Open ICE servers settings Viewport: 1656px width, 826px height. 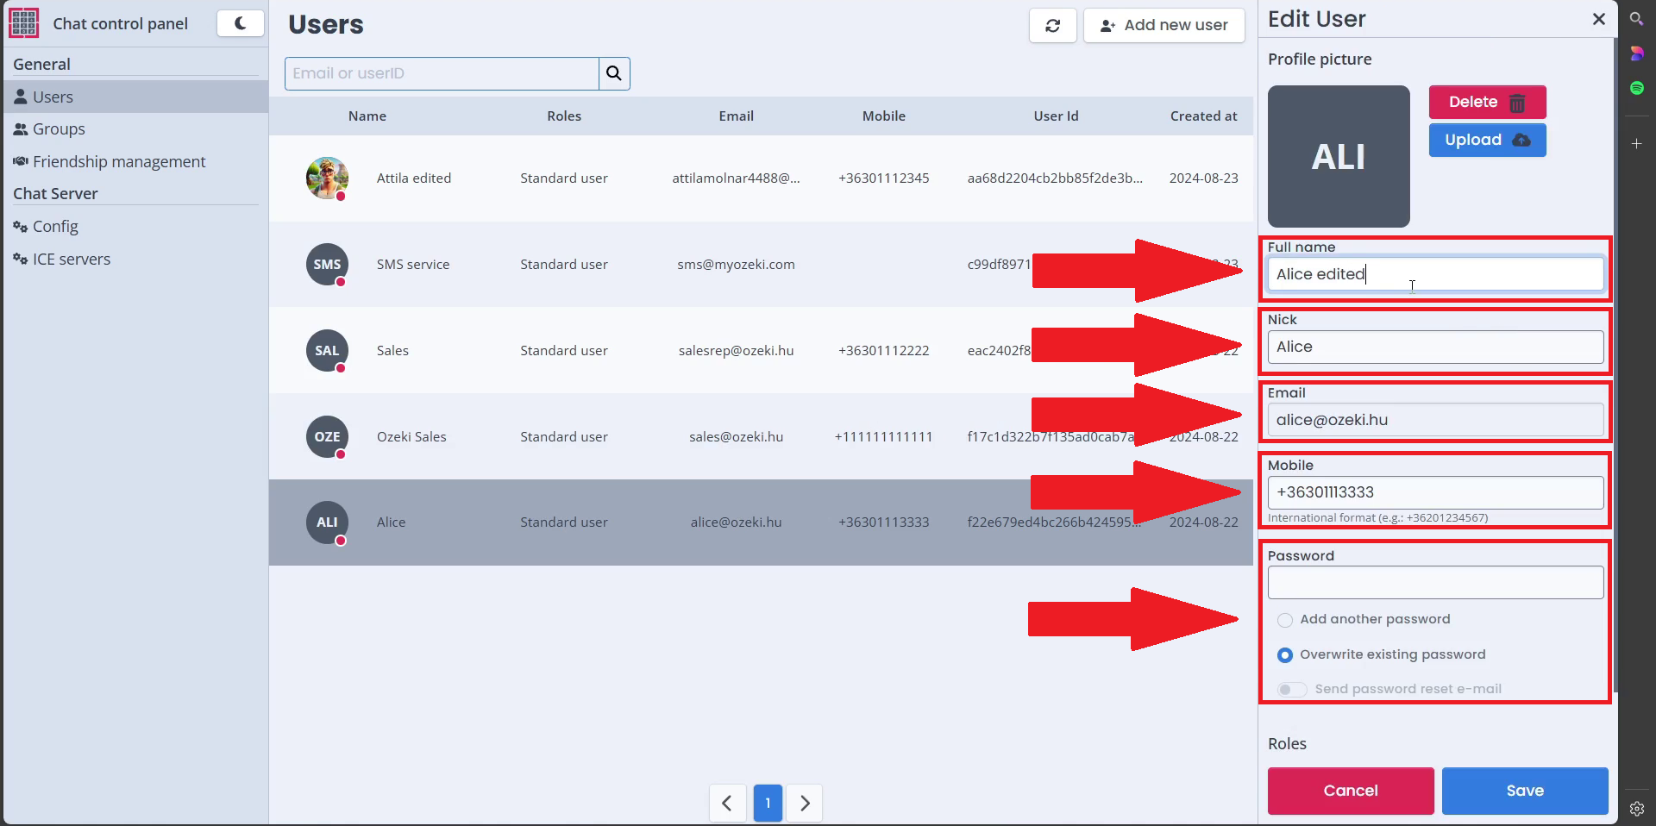click(72, 260)
